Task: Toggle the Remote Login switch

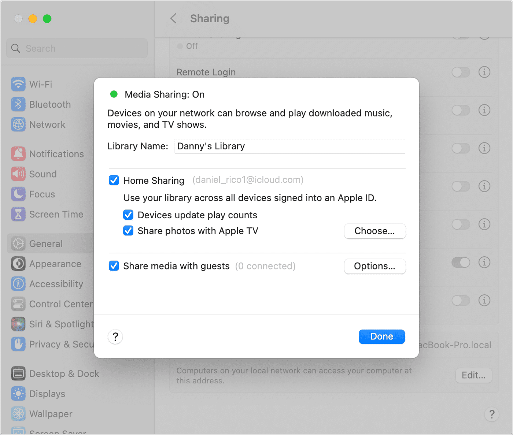Action: tap(461, 72)
